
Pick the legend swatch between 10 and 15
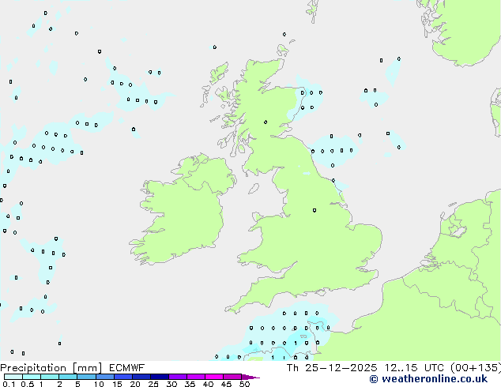105,377
